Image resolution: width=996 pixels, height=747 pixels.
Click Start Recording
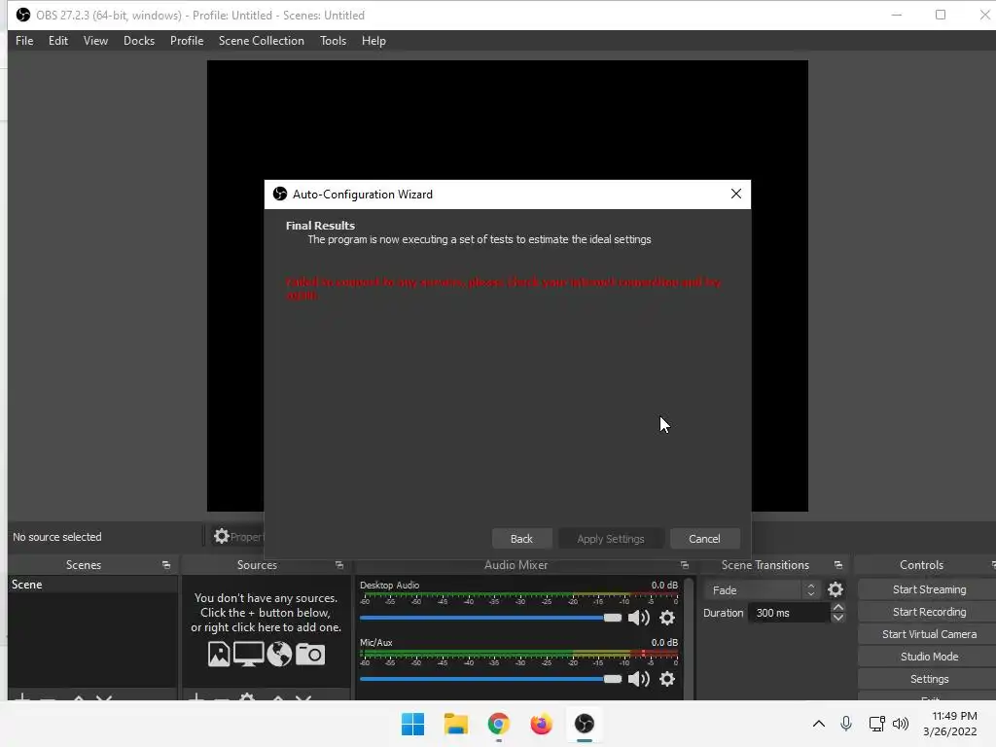929,612
